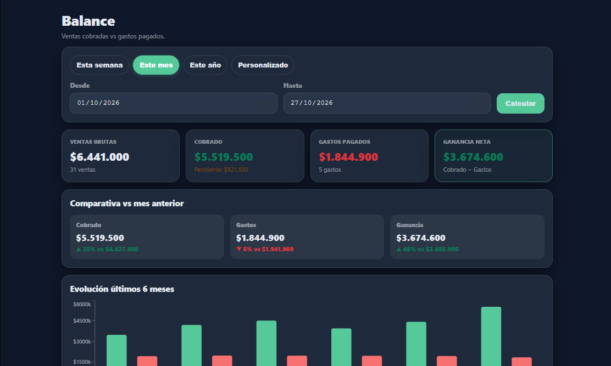The height and width of the screenshot is (366, 611).
Task: Open the Hasta date picker calendar icon
Action: point(480,103)
